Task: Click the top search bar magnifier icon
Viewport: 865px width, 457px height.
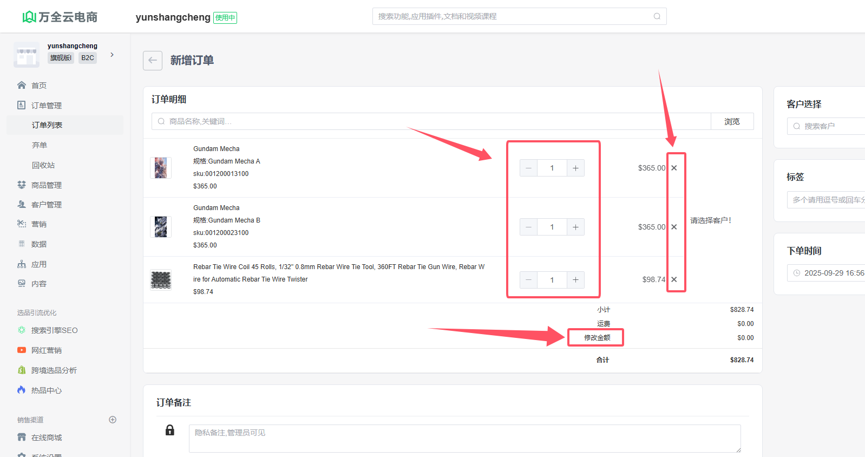Action: pyautogui.click(x=657, y=16)
